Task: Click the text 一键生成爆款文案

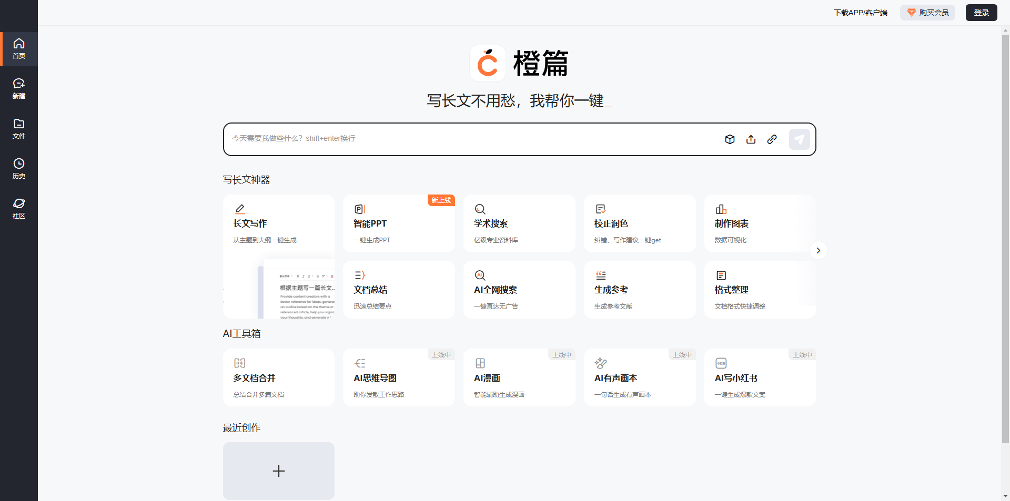Action: point(740,395)
